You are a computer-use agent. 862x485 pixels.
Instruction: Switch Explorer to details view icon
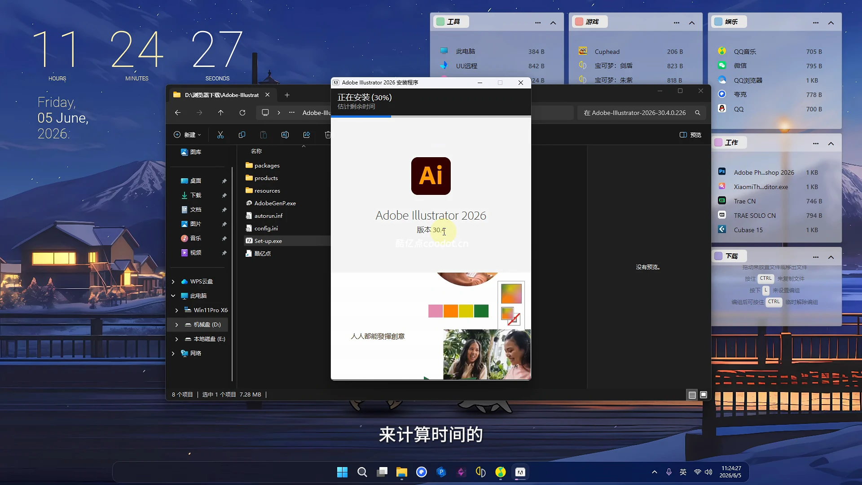(692, 395)
